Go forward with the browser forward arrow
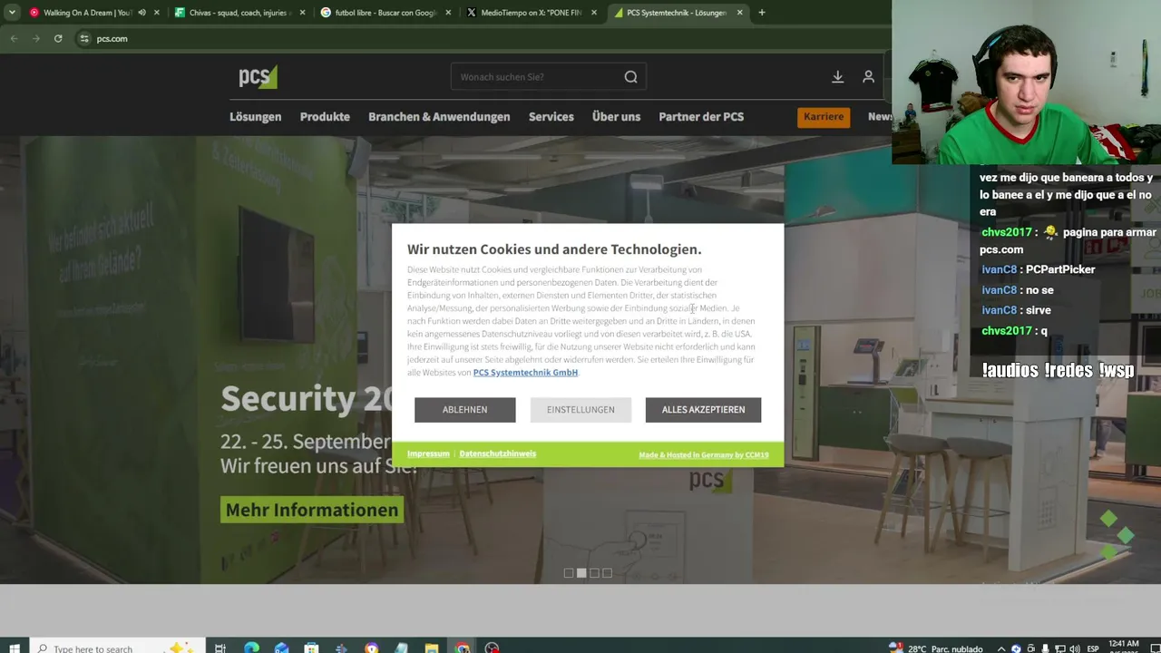 (x=36, y=38)
